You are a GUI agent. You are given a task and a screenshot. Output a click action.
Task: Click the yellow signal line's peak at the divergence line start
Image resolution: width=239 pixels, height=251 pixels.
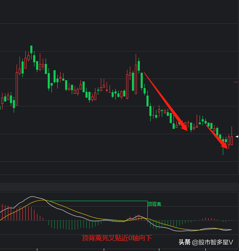click(x=44, y=200)
